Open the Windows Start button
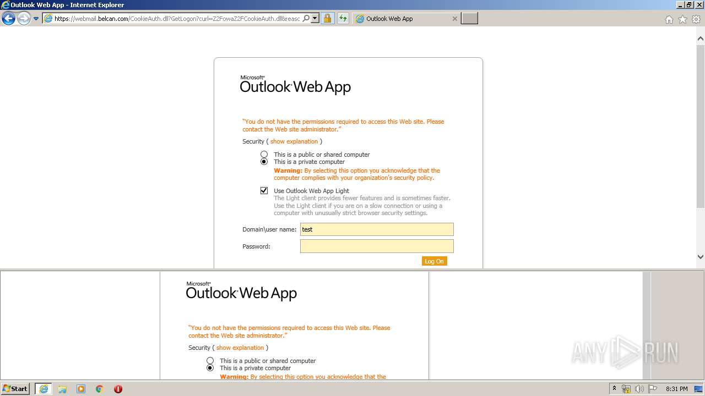Screen dimensions: 705x396 [x=15, y=389]
